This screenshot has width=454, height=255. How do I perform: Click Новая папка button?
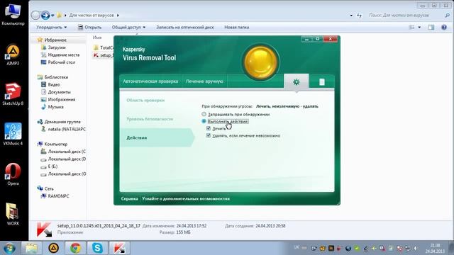point(236,27)
